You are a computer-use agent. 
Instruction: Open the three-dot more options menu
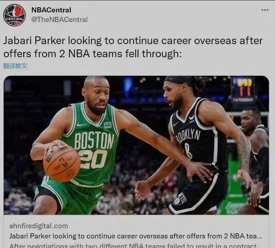point(265,10)
